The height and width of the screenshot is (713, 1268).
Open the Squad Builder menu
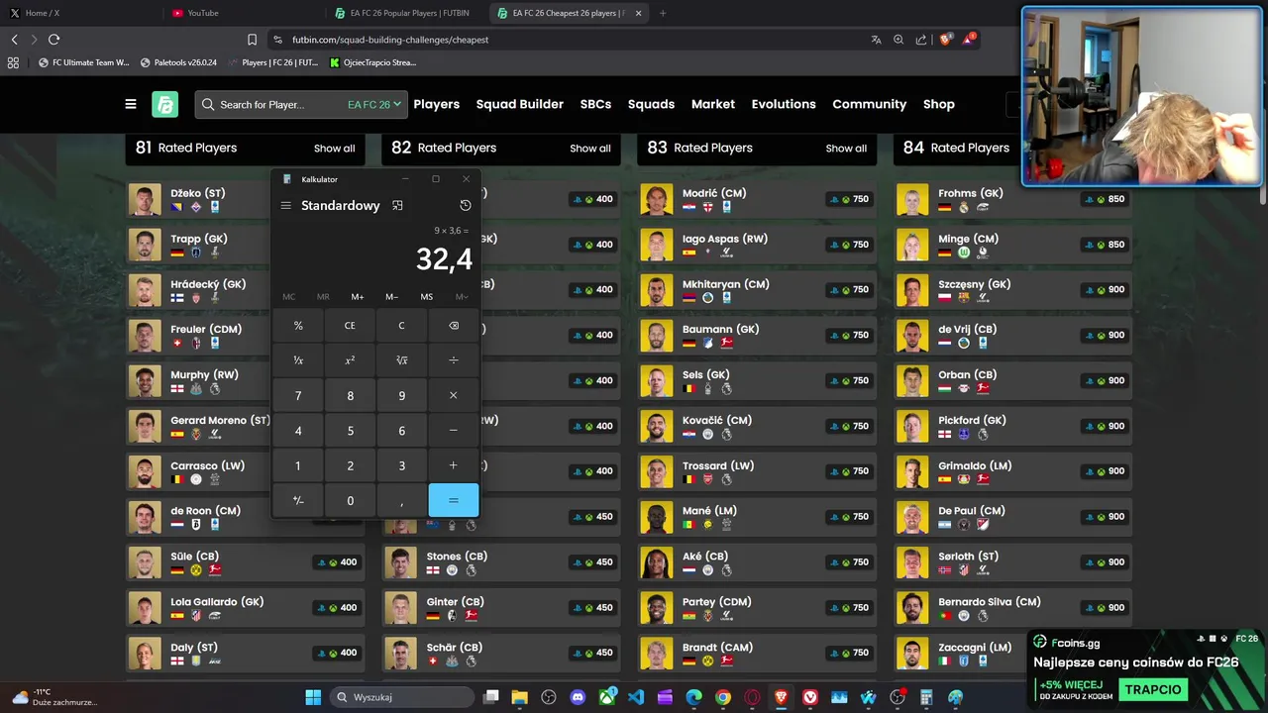pyautogui.click(x=520, y=104)
